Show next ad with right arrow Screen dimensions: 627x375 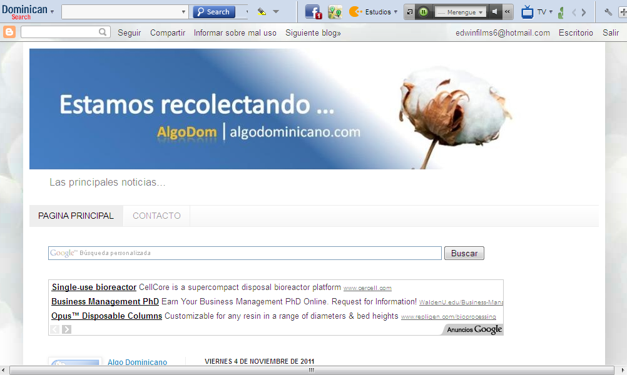pos(67,329)
